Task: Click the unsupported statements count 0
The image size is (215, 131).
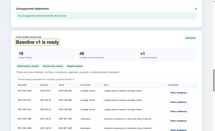Action: (196, 9)
